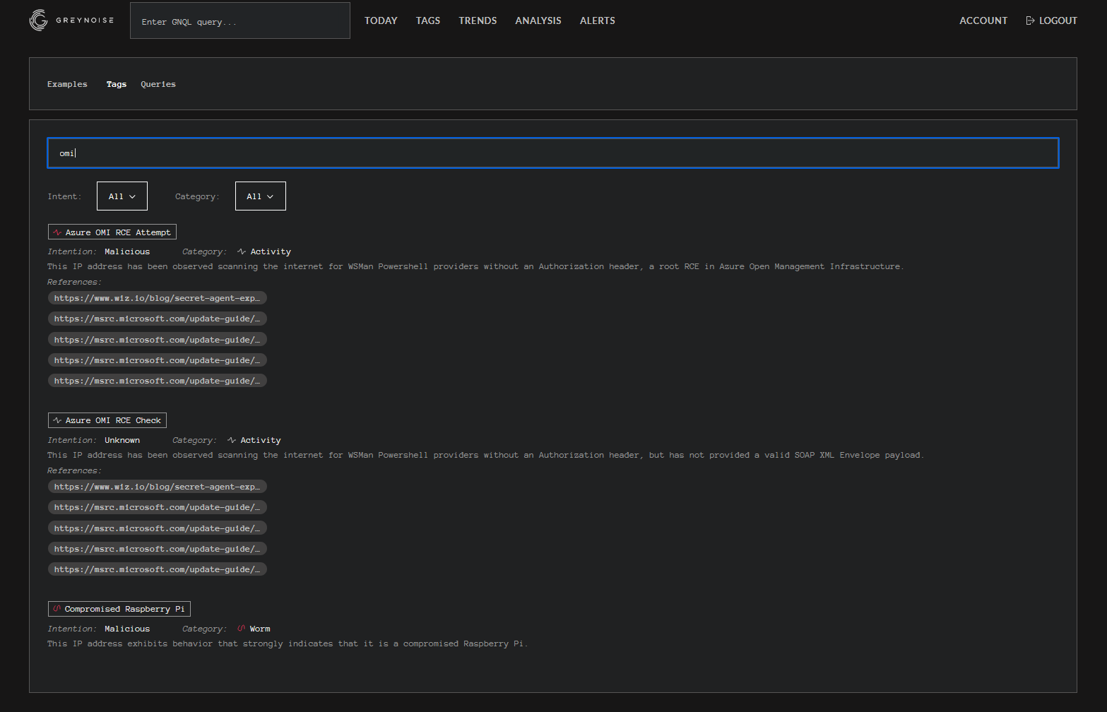This screenshot has height=712, width=1107.
Task: Click the tag search field containing omi
Action: pos(553,153)
